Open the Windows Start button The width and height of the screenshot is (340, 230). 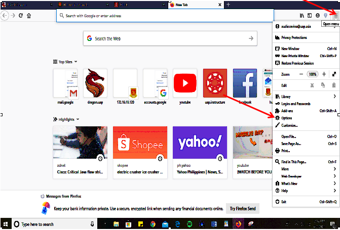[x=6, y=224]
